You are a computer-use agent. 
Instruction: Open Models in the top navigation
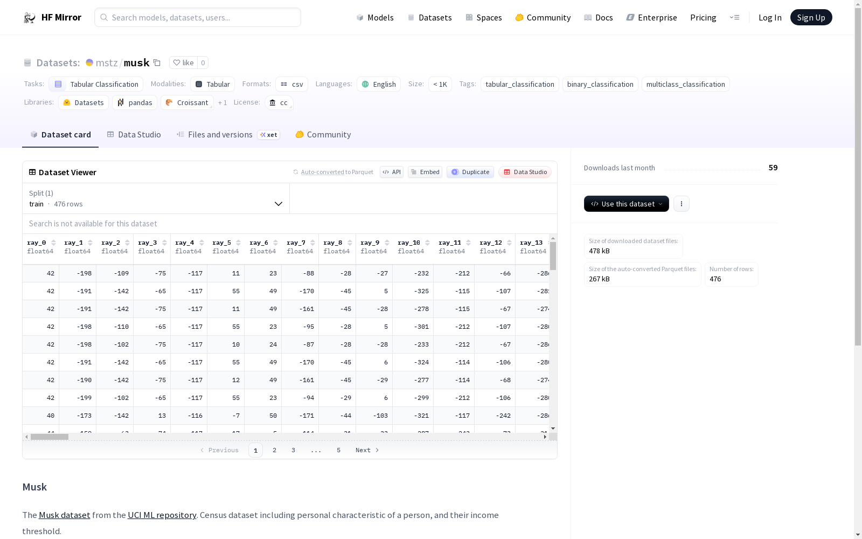(375, 17)
